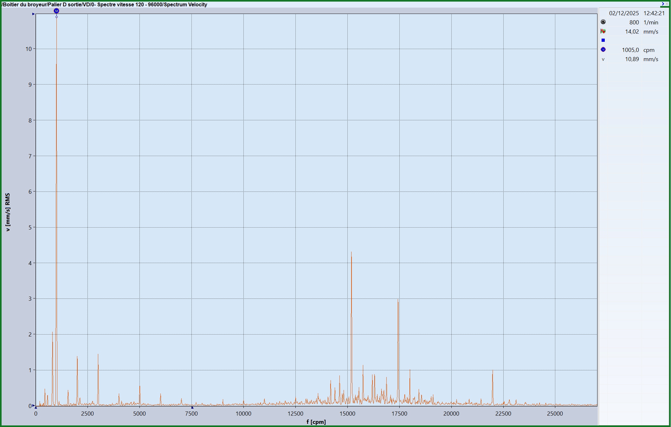Click the v [mm/s] RMS y-axis label

point(8,212)
